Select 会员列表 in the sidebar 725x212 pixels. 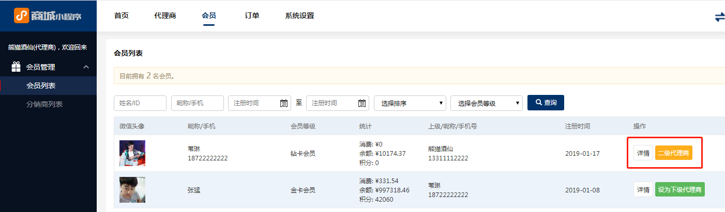point(48,86)
